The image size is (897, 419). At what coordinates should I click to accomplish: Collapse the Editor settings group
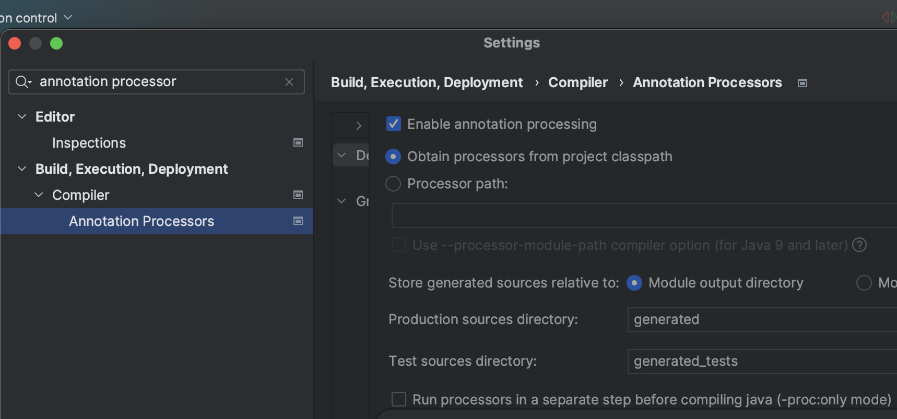coord(22,116)
